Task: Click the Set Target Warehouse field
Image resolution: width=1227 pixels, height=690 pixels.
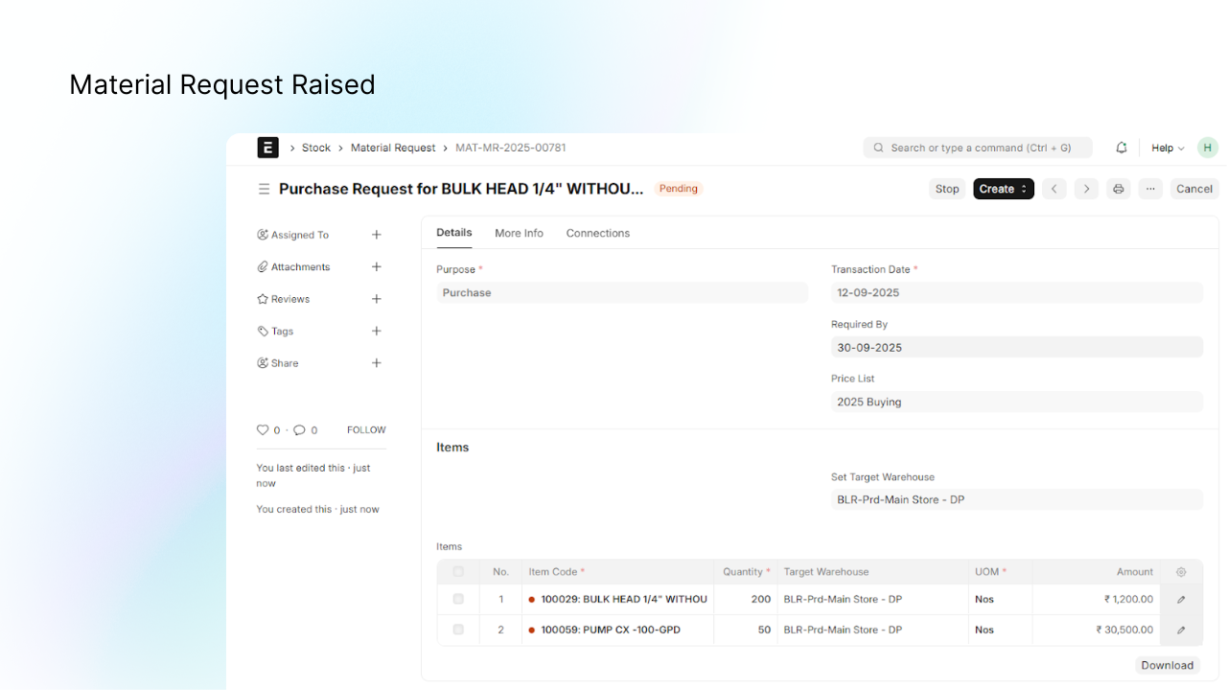Action: tap(1017, 500)
